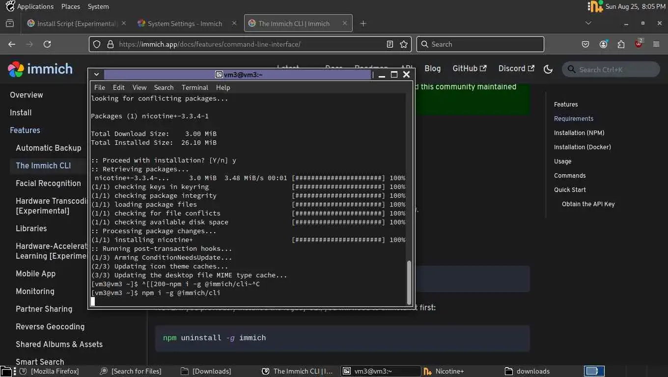Open the downloads taskbar window
Viewport: 668px width, 377px height.
pos(528,371)
